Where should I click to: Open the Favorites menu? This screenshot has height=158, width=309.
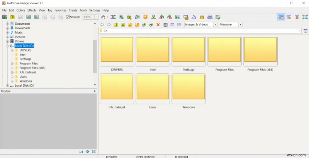tap(60, 10)
